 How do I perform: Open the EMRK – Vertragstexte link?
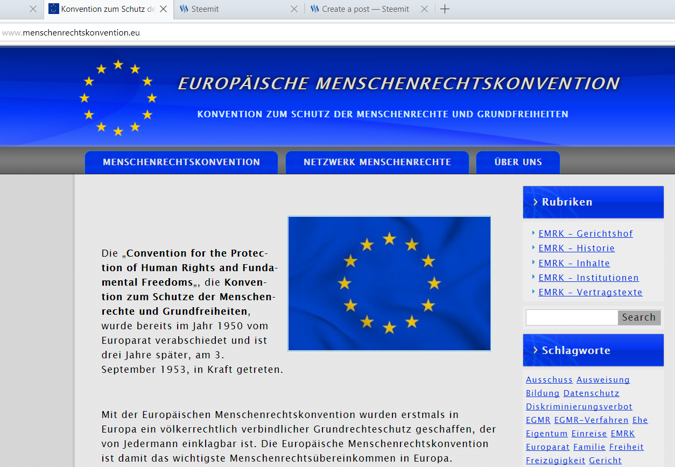(590, 292)
